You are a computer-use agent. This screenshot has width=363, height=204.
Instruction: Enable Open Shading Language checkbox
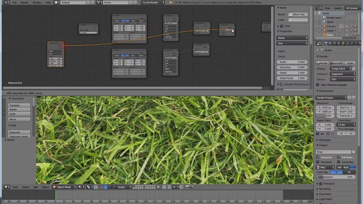318,85
